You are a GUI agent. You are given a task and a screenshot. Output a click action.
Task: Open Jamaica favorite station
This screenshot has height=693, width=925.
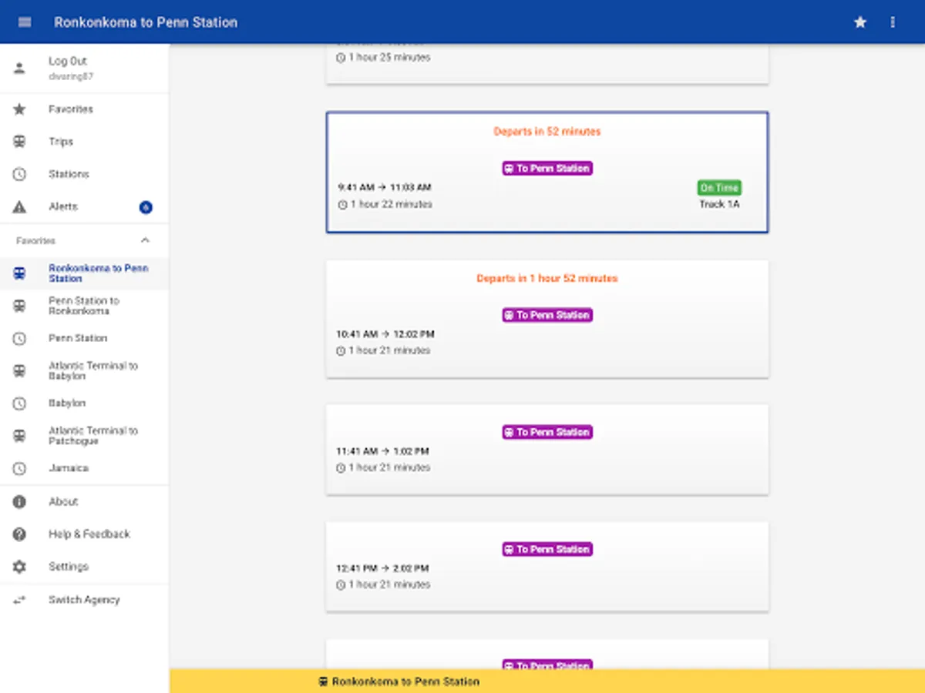pos(84,468)
